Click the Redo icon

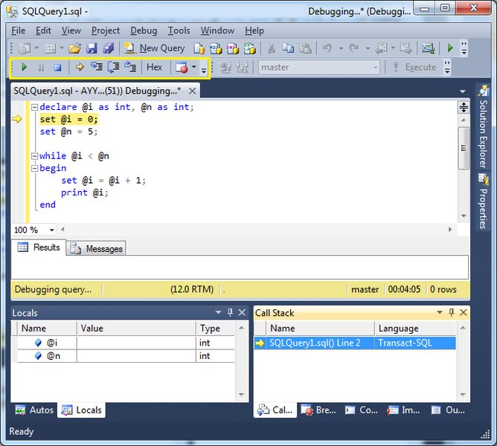(353, 48)
